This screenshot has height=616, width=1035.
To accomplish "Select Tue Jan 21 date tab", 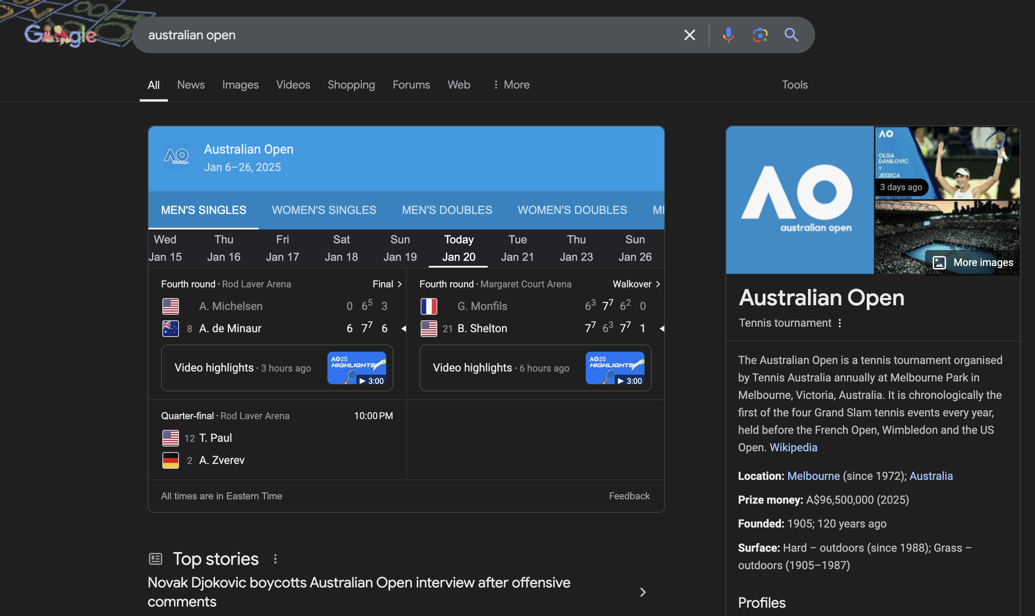I will pos(517,248).
